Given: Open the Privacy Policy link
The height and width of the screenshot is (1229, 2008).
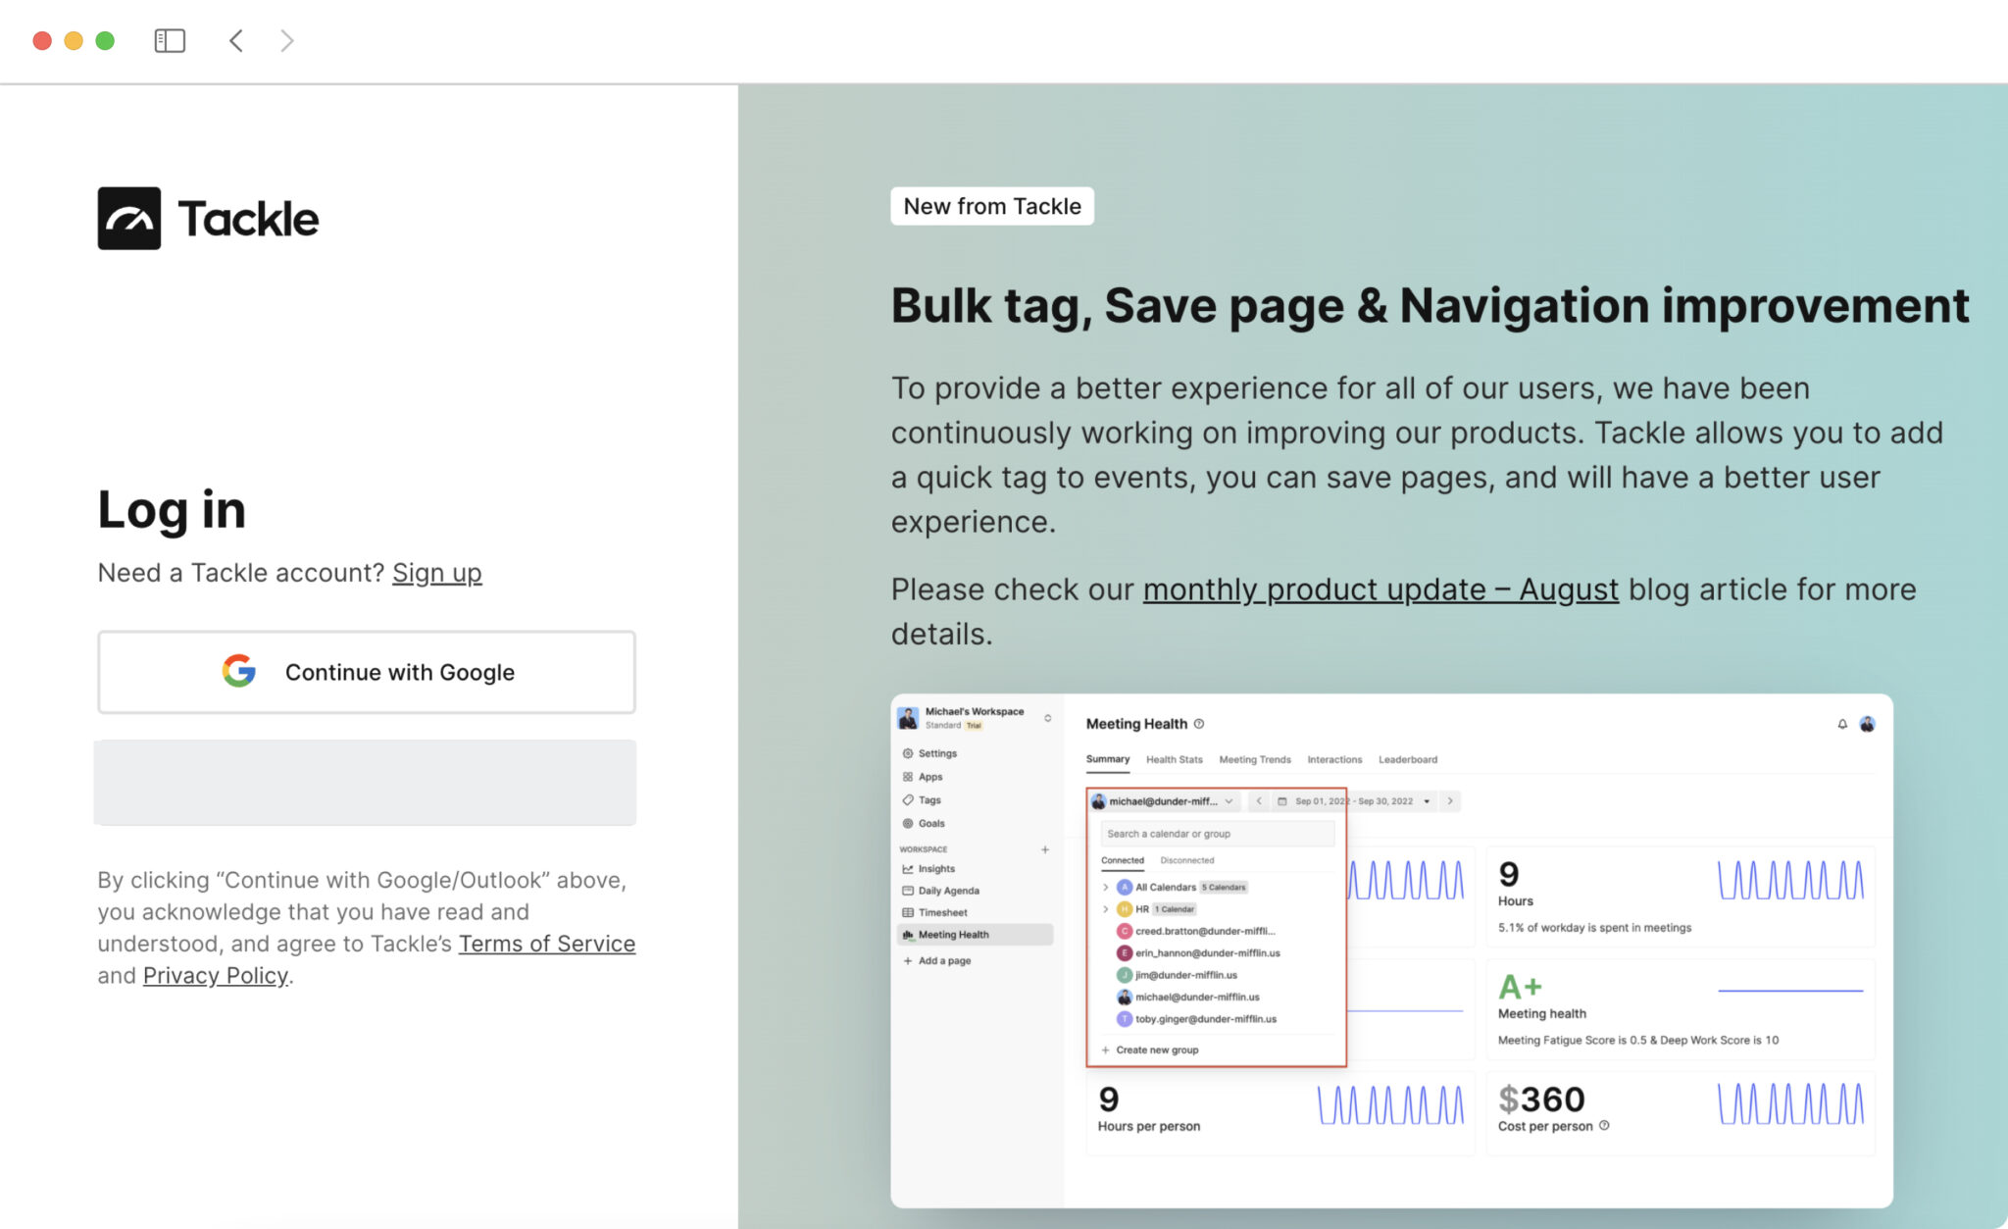Looking at the screenshot, I should click(x=216, y=976).
